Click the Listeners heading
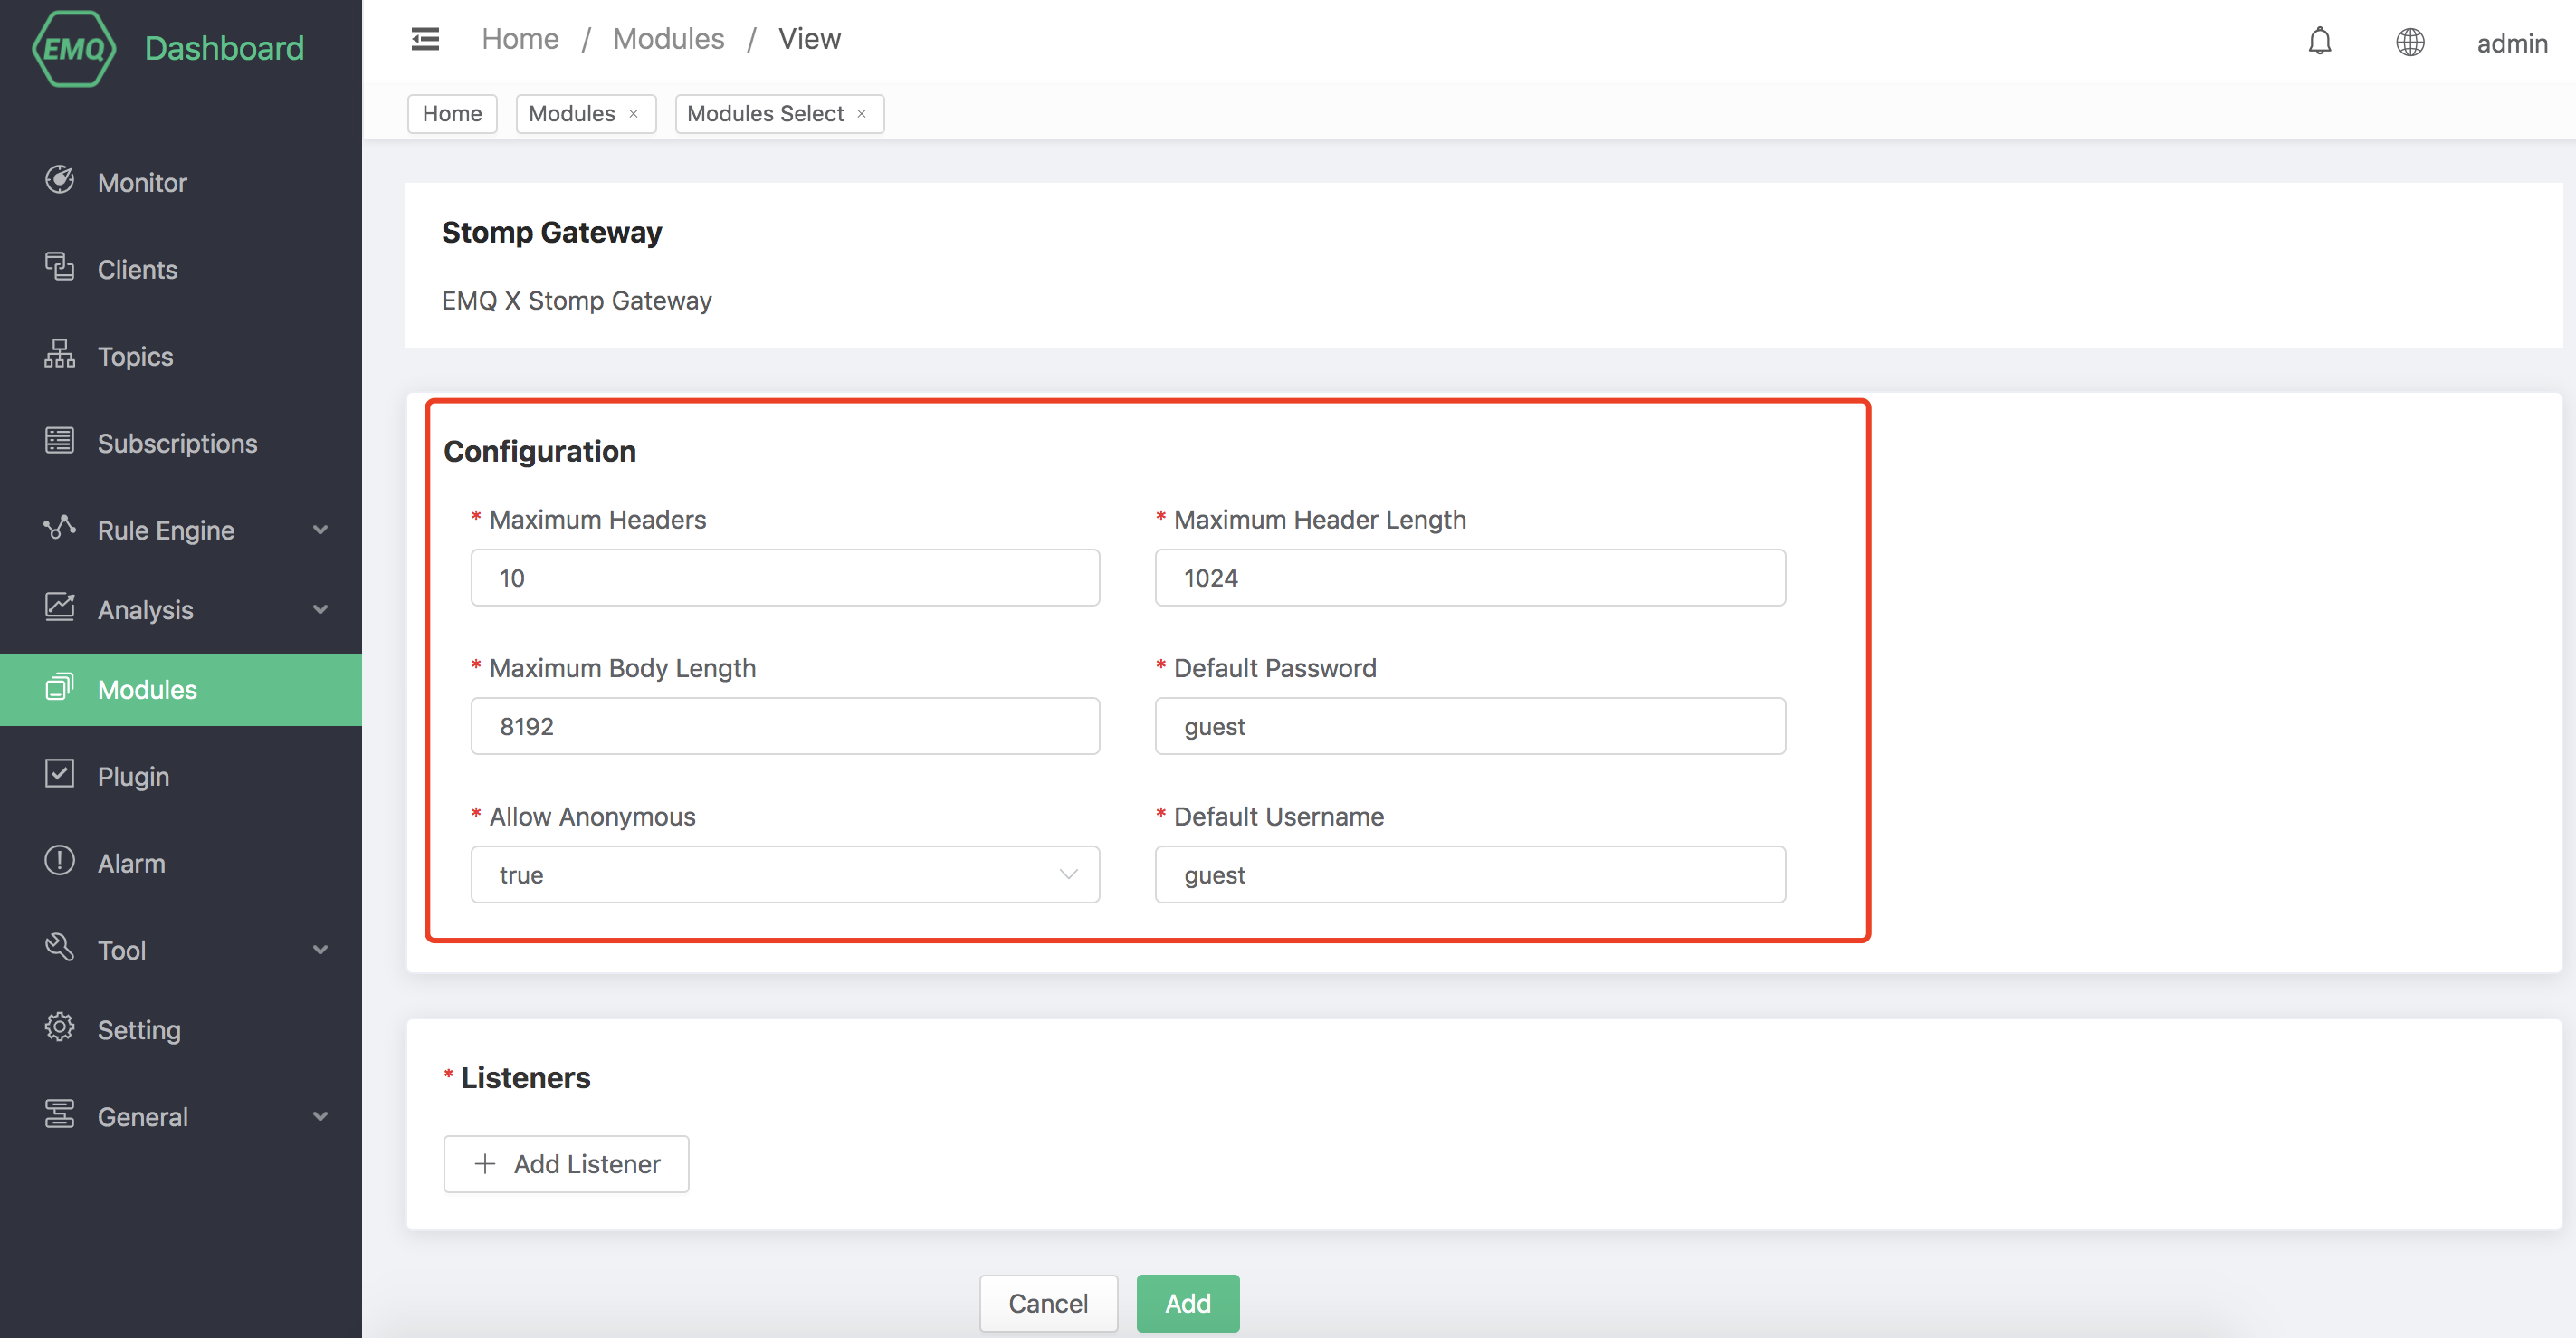Screen dimensions: 2576x1338 point(525,1078)
